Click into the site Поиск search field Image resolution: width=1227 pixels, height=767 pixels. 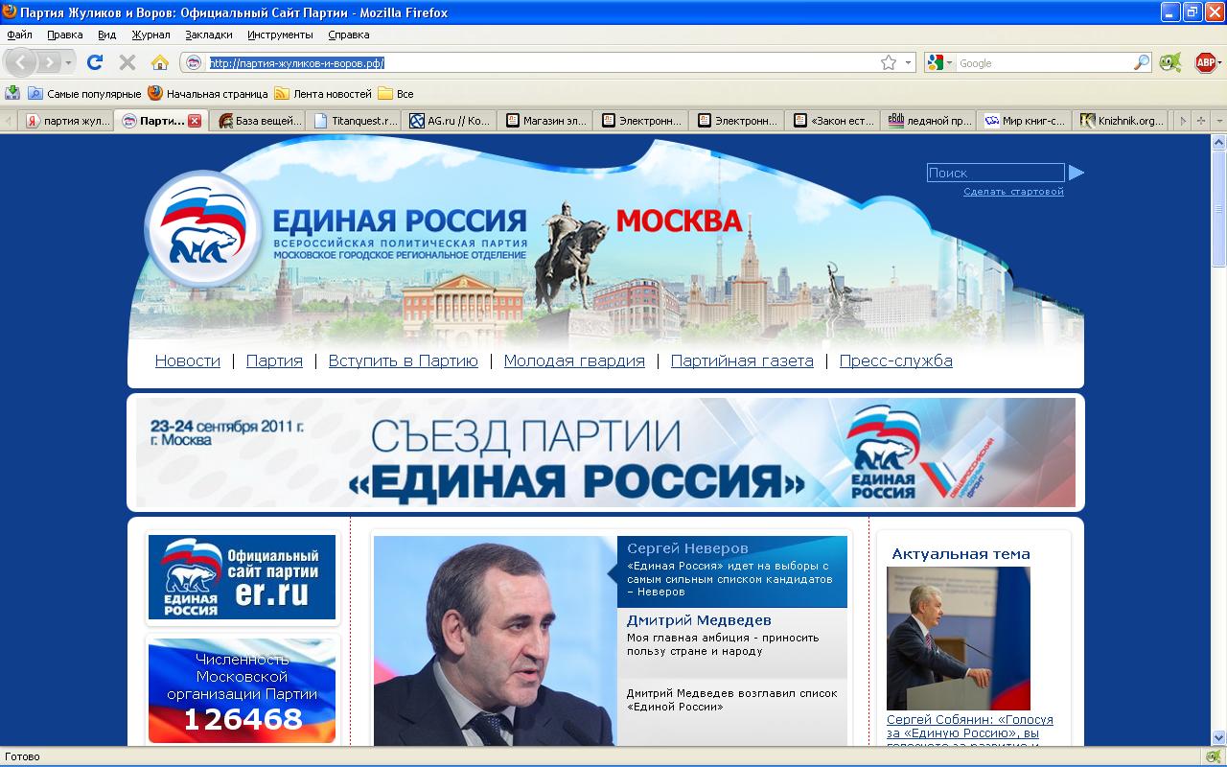[995, 173]
